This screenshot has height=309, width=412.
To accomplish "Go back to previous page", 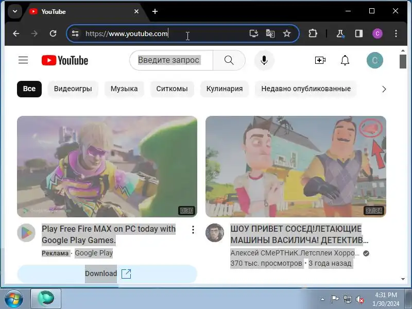I will pyautogui.click(x=16, y=33).
